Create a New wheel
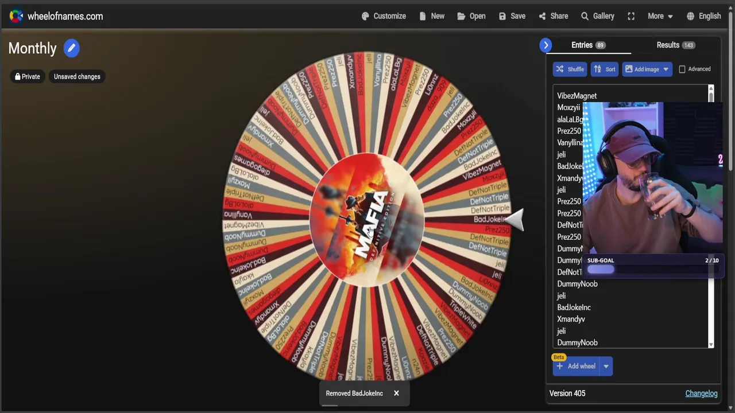735x413 pixels. click(x=432, y=16)
